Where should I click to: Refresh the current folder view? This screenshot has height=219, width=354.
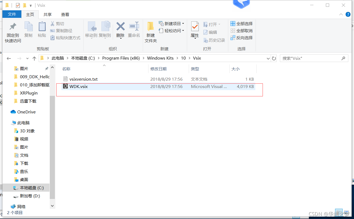[274, 58]
